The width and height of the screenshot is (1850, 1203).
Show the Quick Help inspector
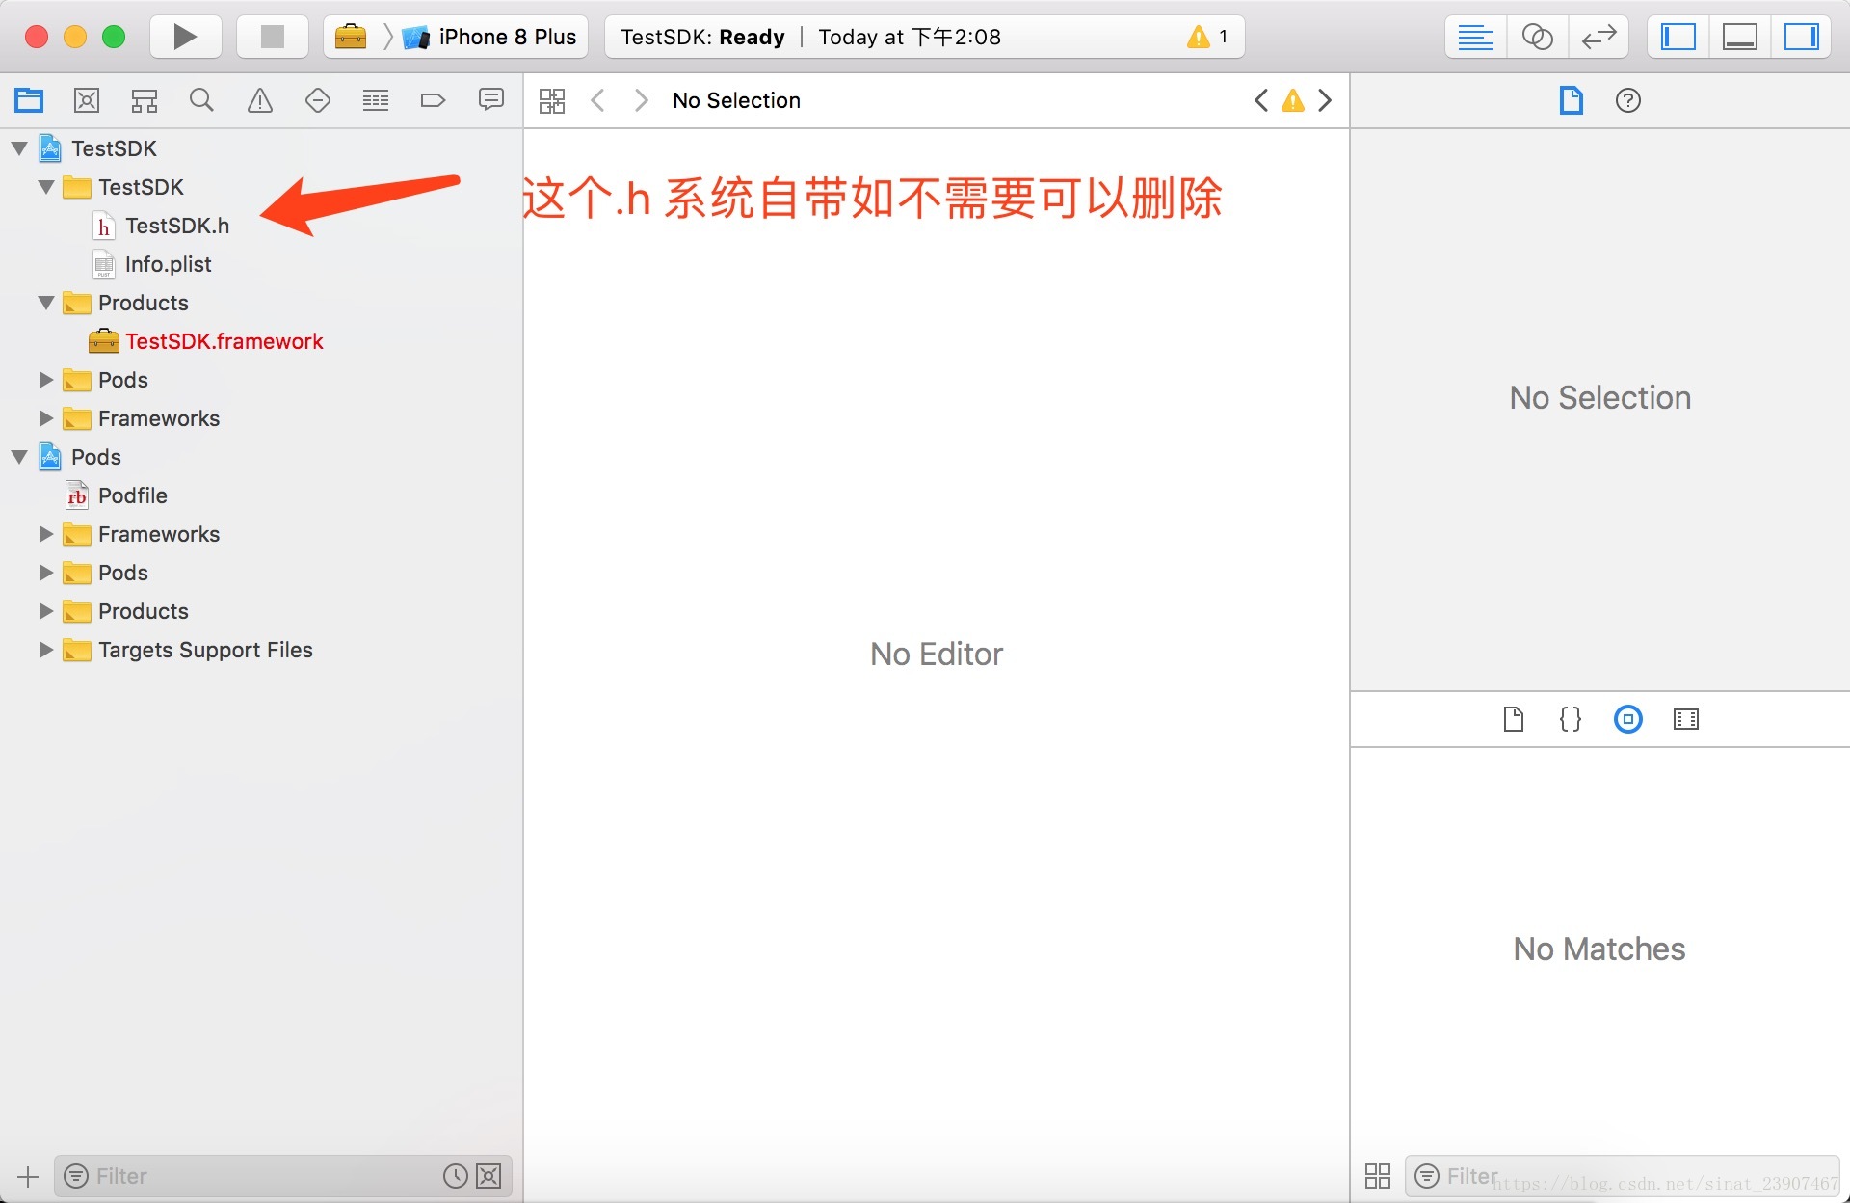click(x=1628, y=100)
